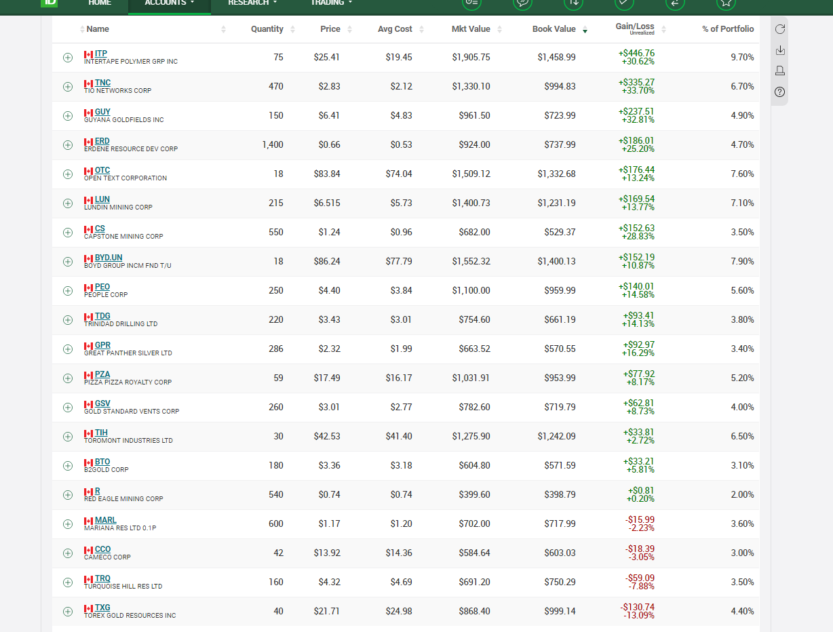This screenshot has height=632, width=833.
Task: Click the $14.36 average cost cell
Action: click(399, 553)
